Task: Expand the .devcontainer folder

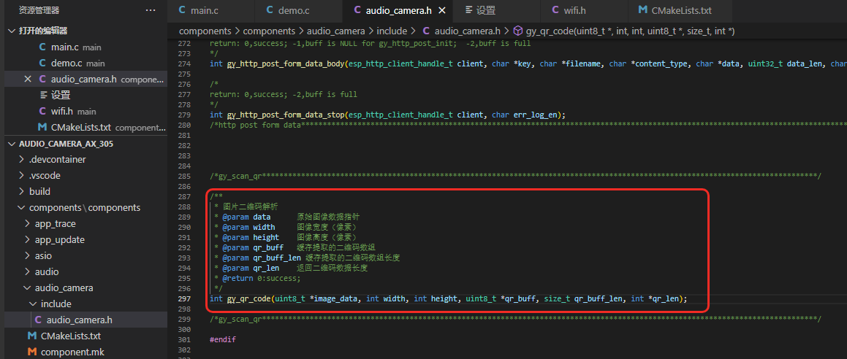Action: (22, 160)
